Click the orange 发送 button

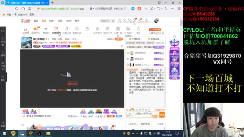162,115
